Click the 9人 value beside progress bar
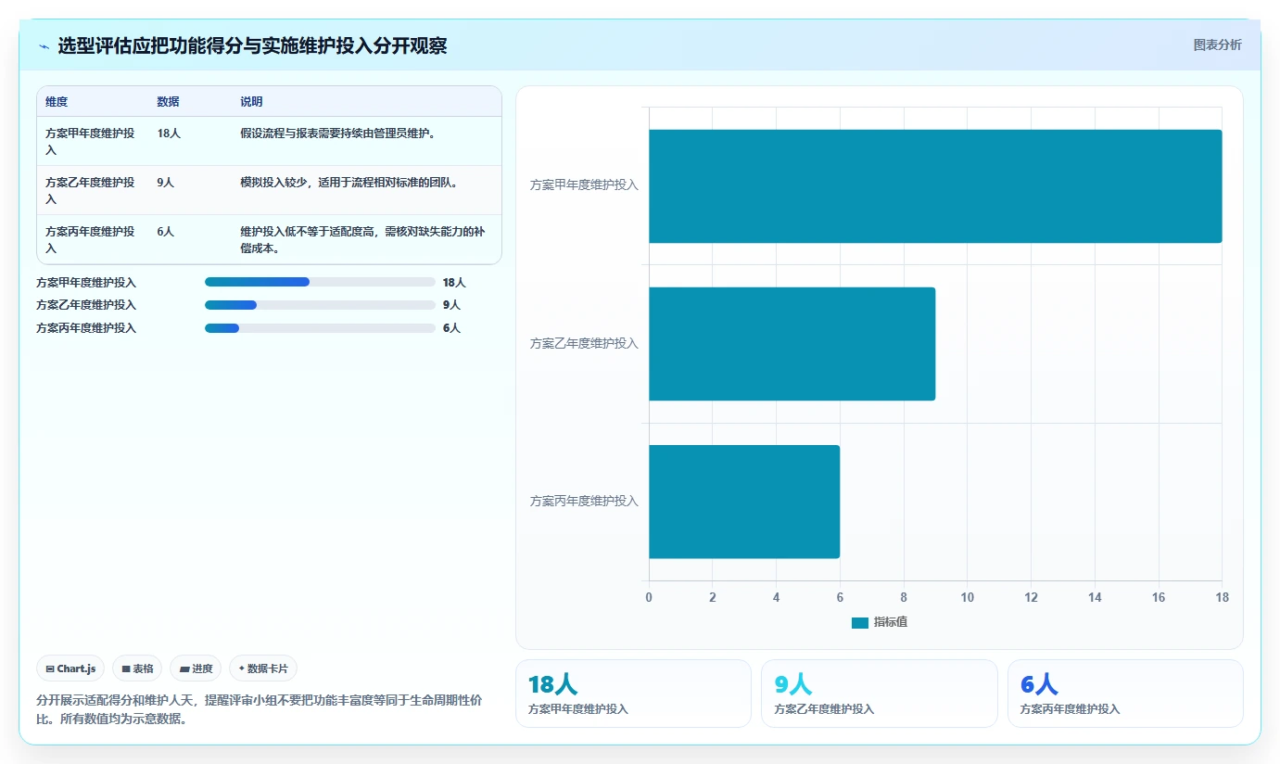This screenshot has height=764, width=1280. (x=451, y=304)
